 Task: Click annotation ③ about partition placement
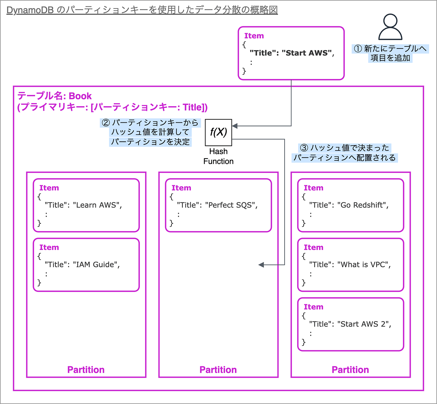pos(344,153)
